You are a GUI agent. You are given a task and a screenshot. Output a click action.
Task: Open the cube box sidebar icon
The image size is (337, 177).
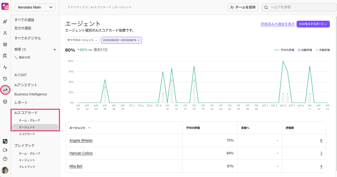coord(5,102)
